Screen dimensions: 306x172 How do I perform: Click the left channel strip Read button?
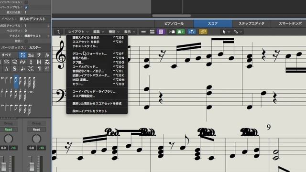(x=9, y=129)
